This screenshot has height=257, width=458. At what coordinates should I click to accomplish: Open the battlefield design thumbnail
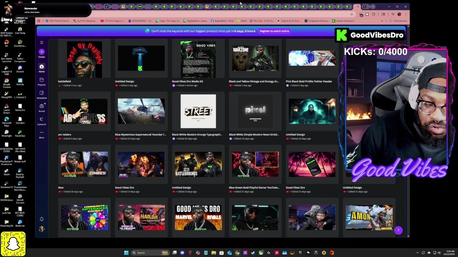84,59
